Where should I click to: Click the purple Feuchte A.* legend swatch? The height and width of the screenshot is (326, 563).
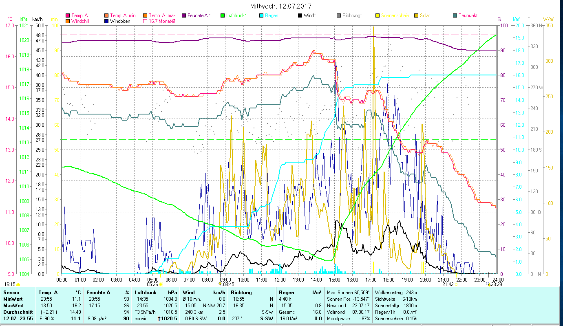183,15
